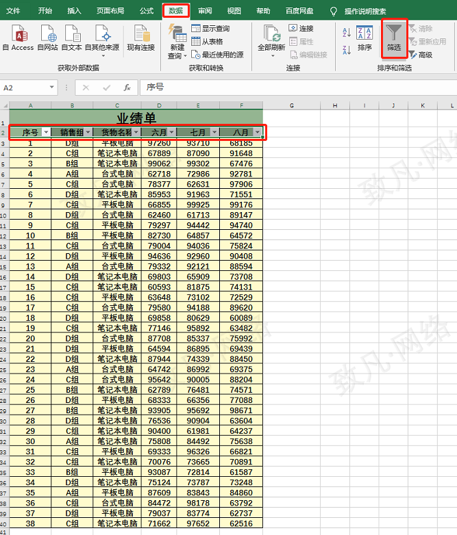Sort descending Z to A icon

click(347, 50)
